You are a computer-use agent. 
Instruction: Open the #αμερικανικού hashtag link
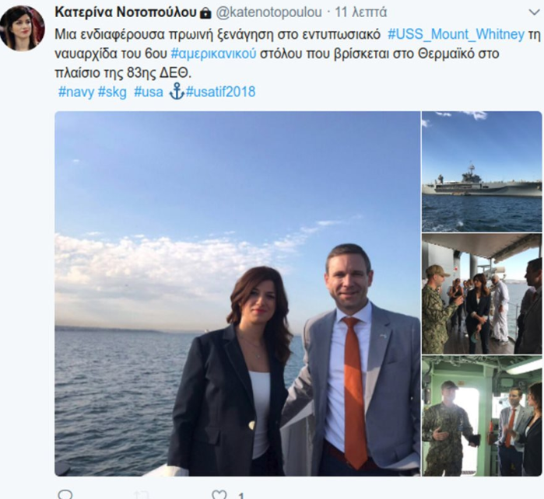214,54
